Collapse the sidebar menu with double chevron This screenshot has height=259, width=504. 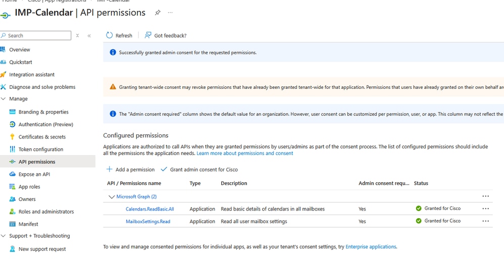tap(89, 36)
